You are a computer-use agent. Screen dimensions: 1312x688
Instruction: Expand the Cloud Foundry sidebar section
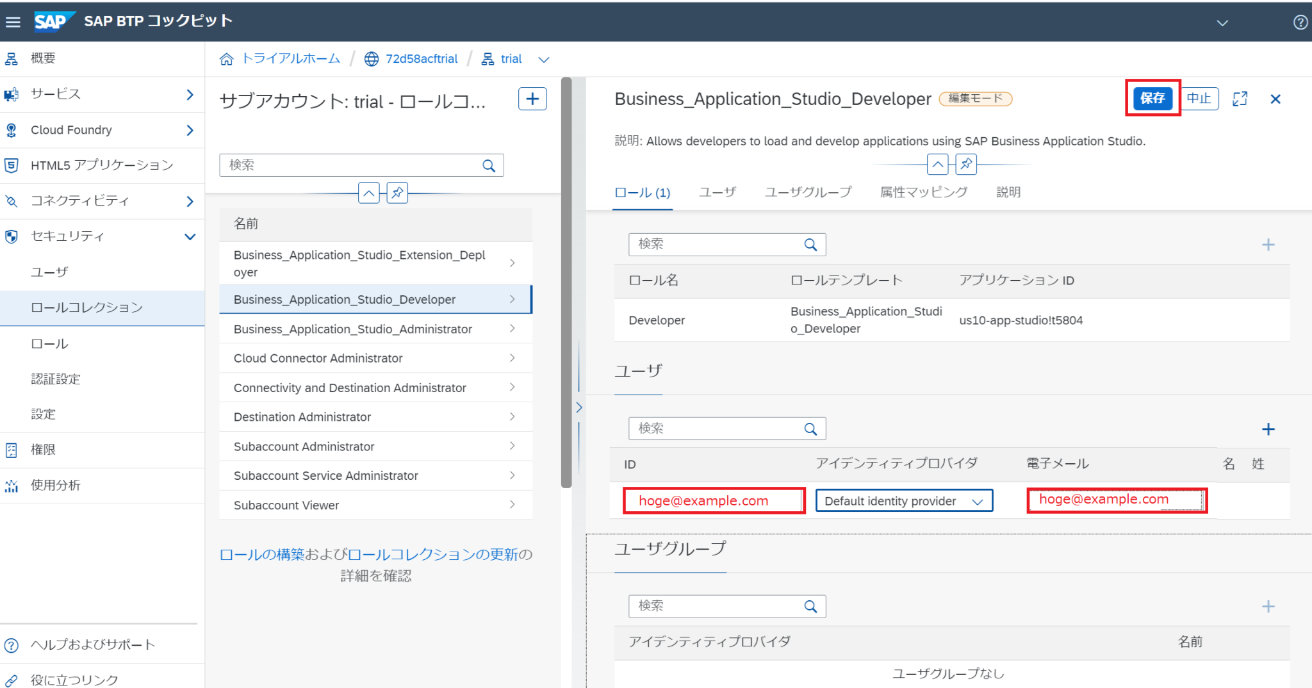tap(190, 129)
